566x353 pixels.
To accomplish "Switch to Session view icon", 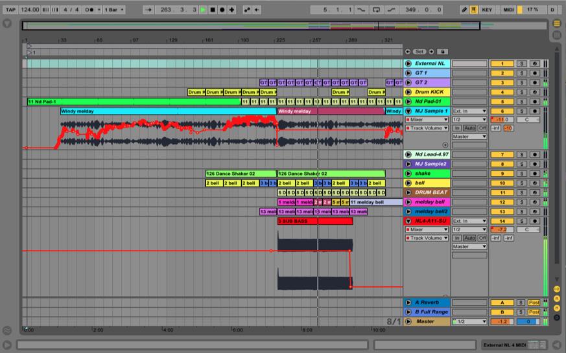I will (x=557, y=35).
